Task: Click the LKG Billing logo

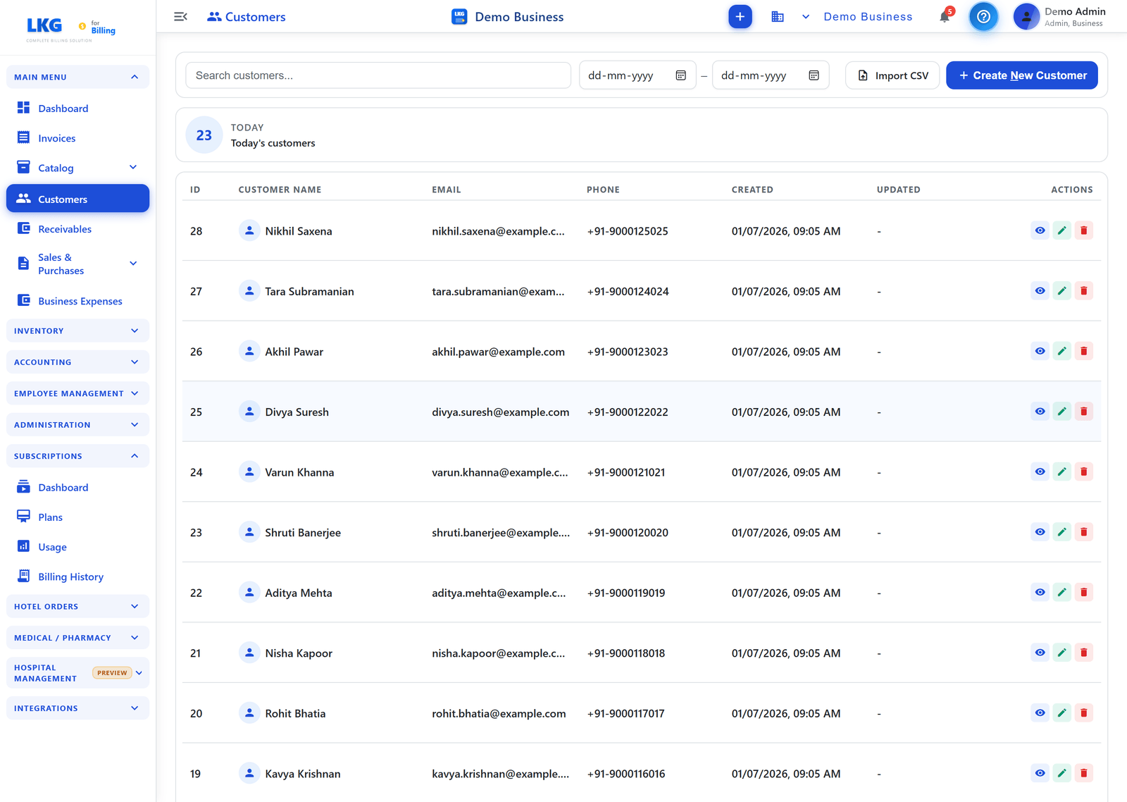Action: click(x=70, y=28)
